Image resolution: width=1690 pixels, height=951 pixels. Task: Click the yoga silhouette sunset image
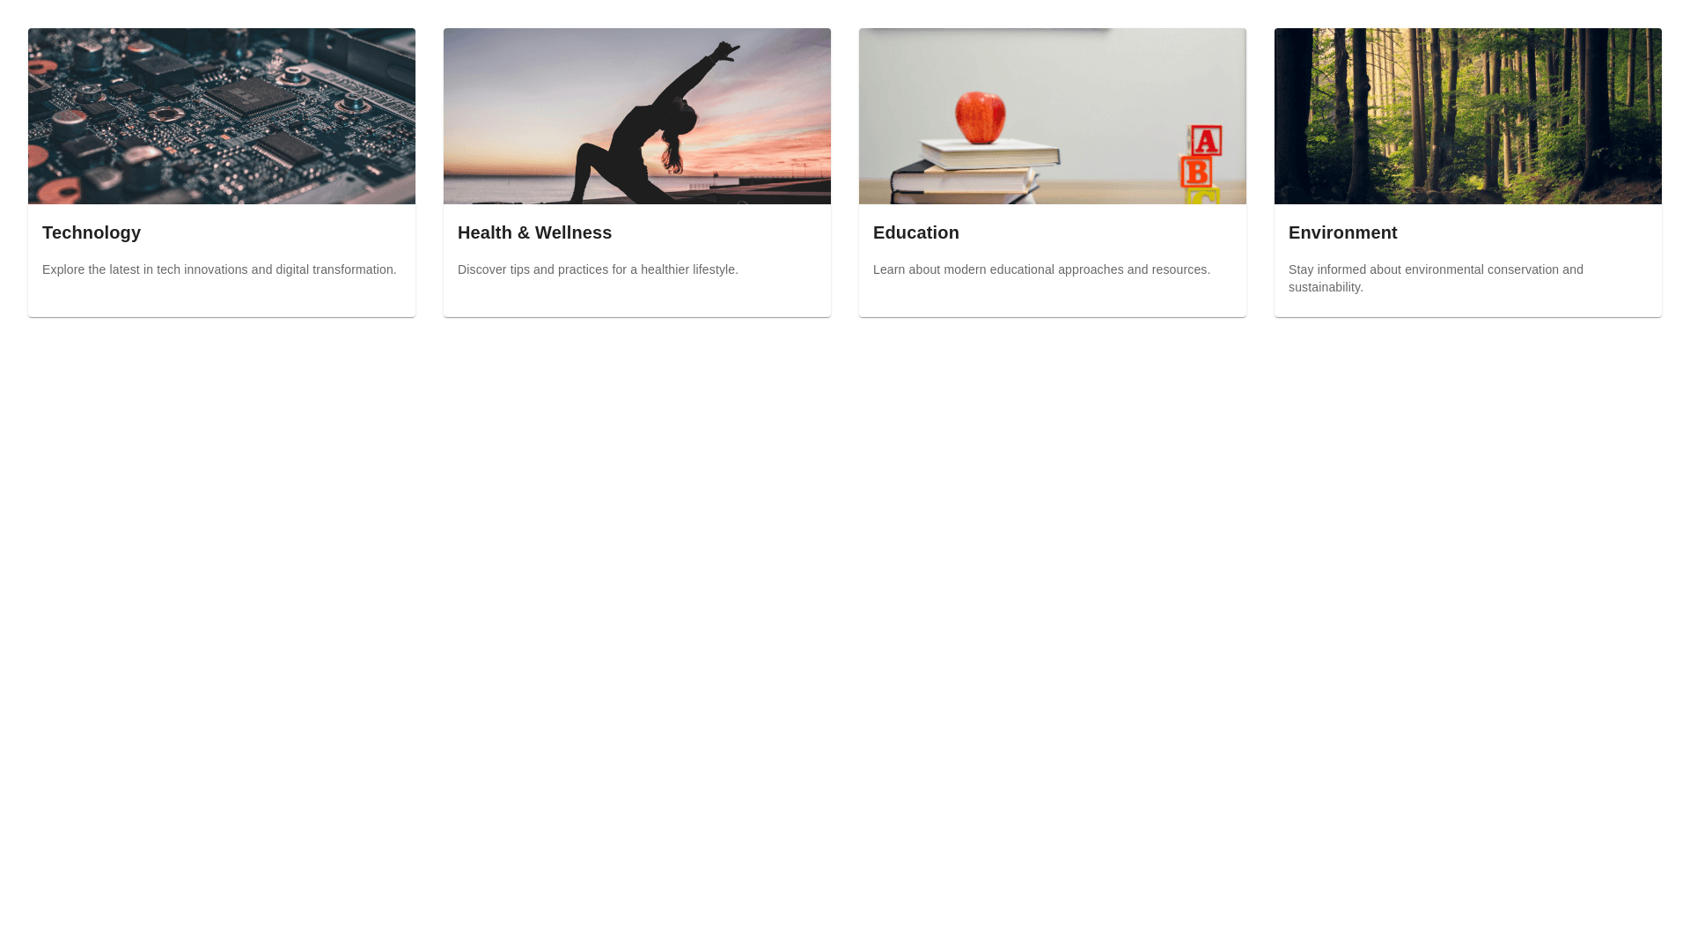(637, 116)
